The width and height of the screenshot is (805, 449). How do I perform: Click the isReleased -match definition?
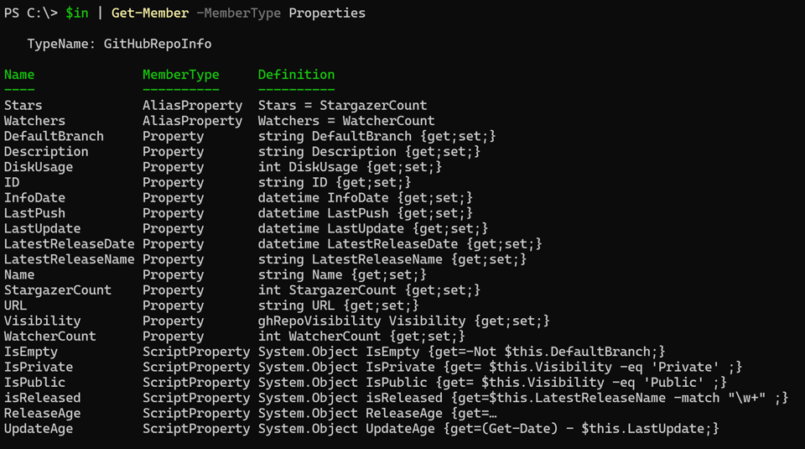point(523,399)
